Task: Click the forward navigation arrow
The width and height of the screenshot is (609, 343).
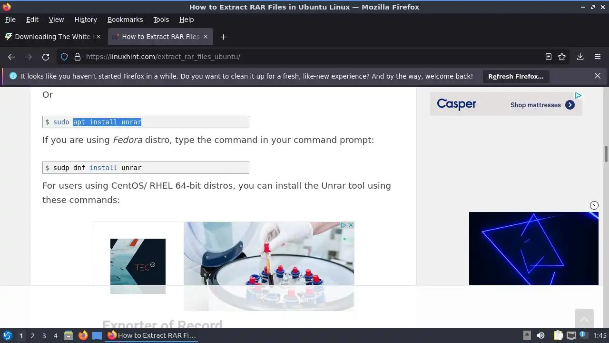Action: click(x=29, y=57)
